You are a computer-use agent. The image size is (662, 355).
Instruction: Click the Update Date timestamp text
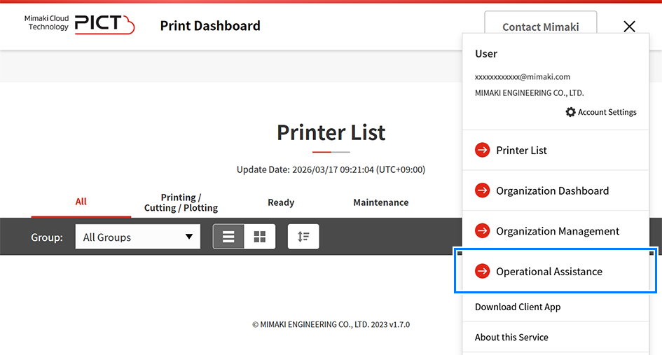click(331, 169)
